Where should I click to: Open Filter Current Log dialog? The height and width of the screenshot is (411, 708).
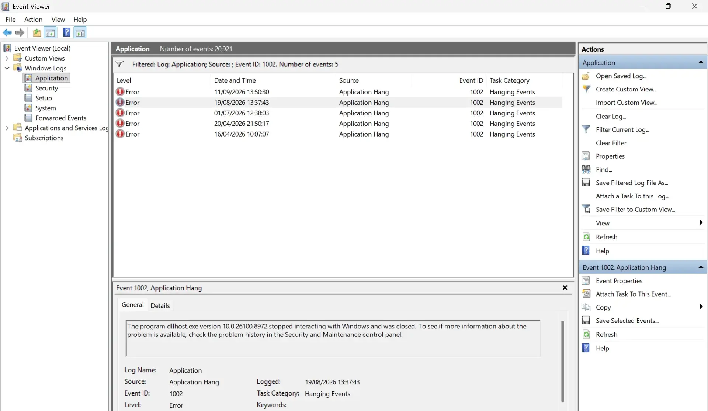click(622, 129)
